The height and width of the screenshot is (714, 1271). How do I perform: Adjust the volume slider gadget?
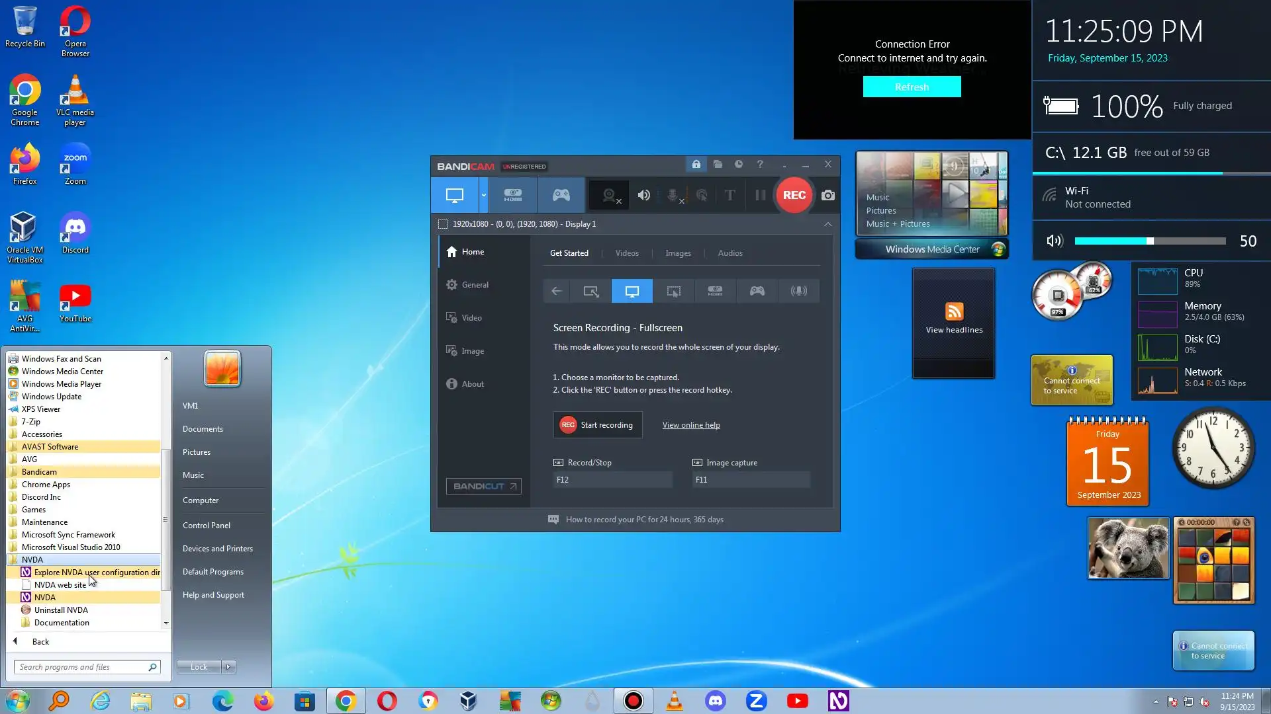[1150, 241]
